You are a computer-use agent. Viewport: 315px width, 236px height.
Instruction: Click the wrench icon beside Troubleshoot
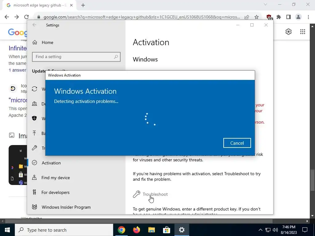tap(137, 194)
